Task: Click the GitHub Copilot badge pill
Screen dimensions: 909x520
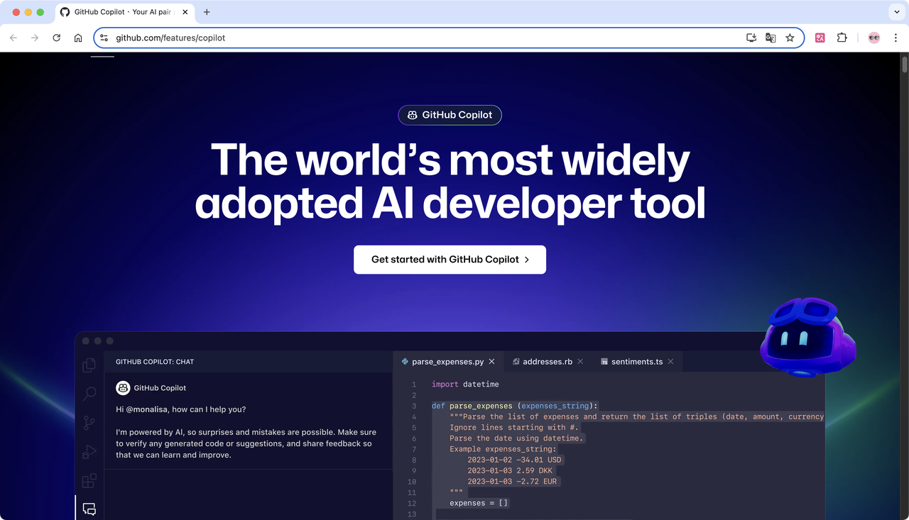Action: pos(450,115)
